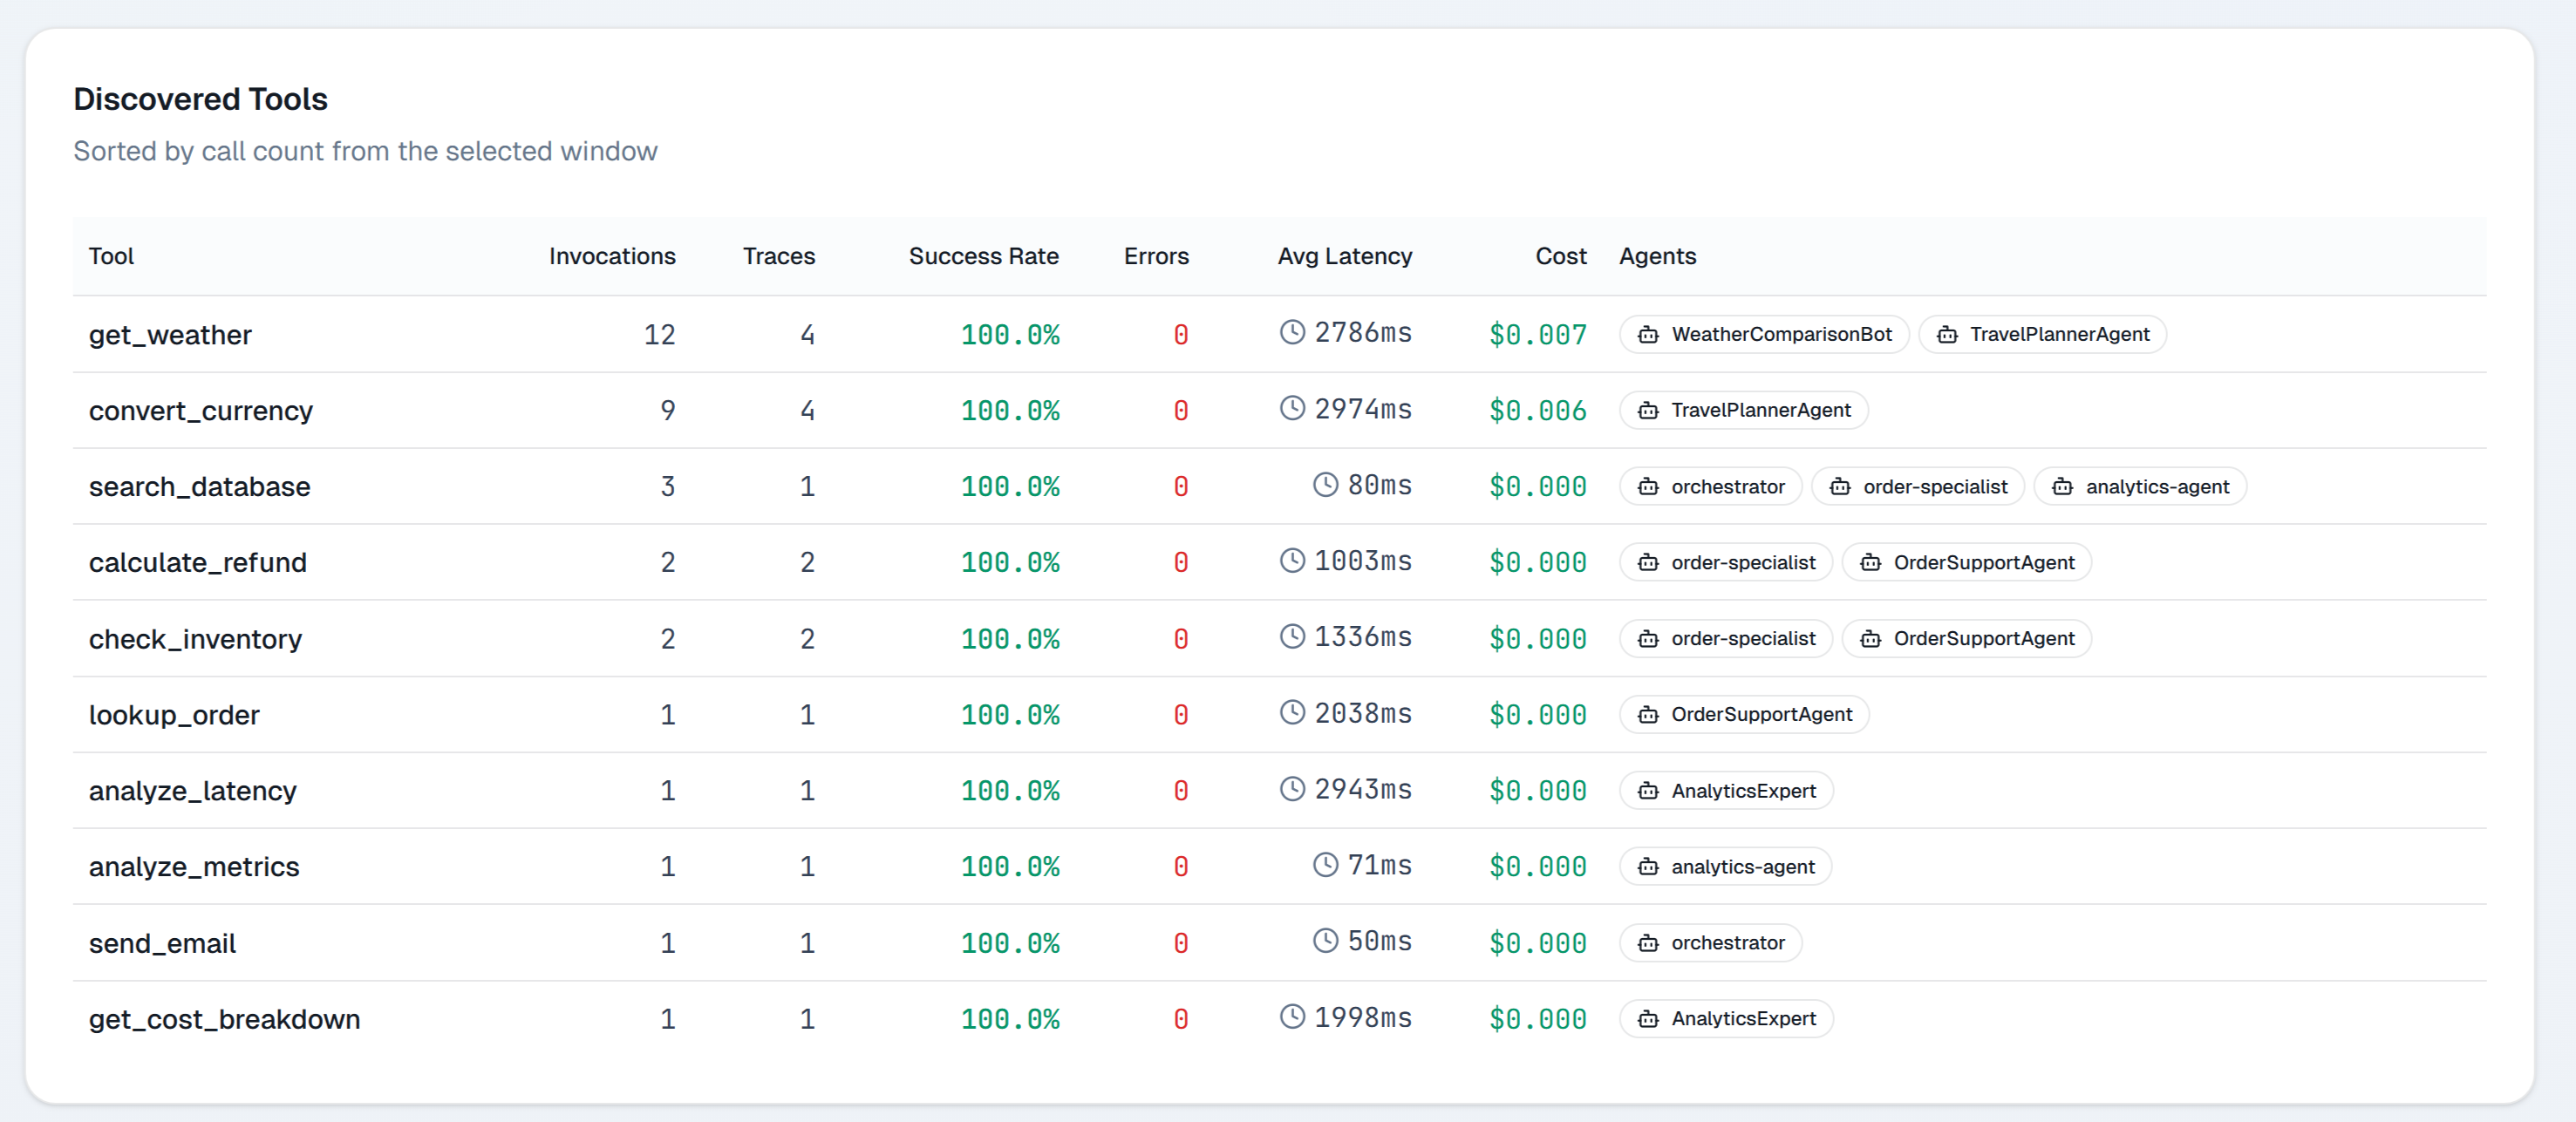
Task: Select the calculate_refund table row
Action: [1000, 562]
